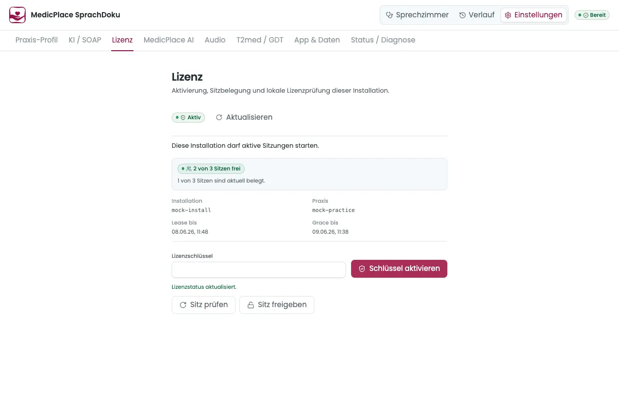The image size is (619, 396).
Task: Click the installation value mock-install
Action: 192,210
